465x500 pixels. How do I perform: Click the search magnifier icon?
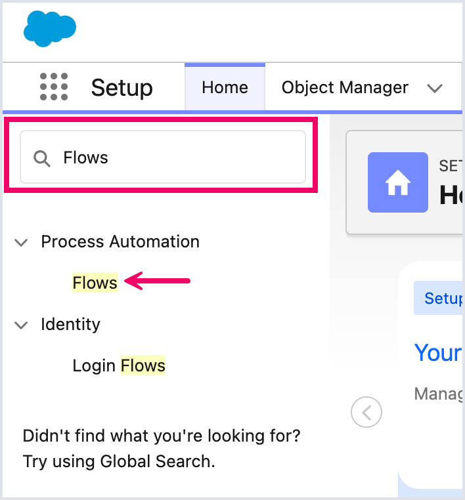click(42, 159)
